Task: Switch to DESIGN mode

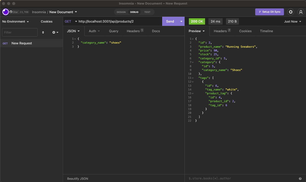Action: pos(121,12)
